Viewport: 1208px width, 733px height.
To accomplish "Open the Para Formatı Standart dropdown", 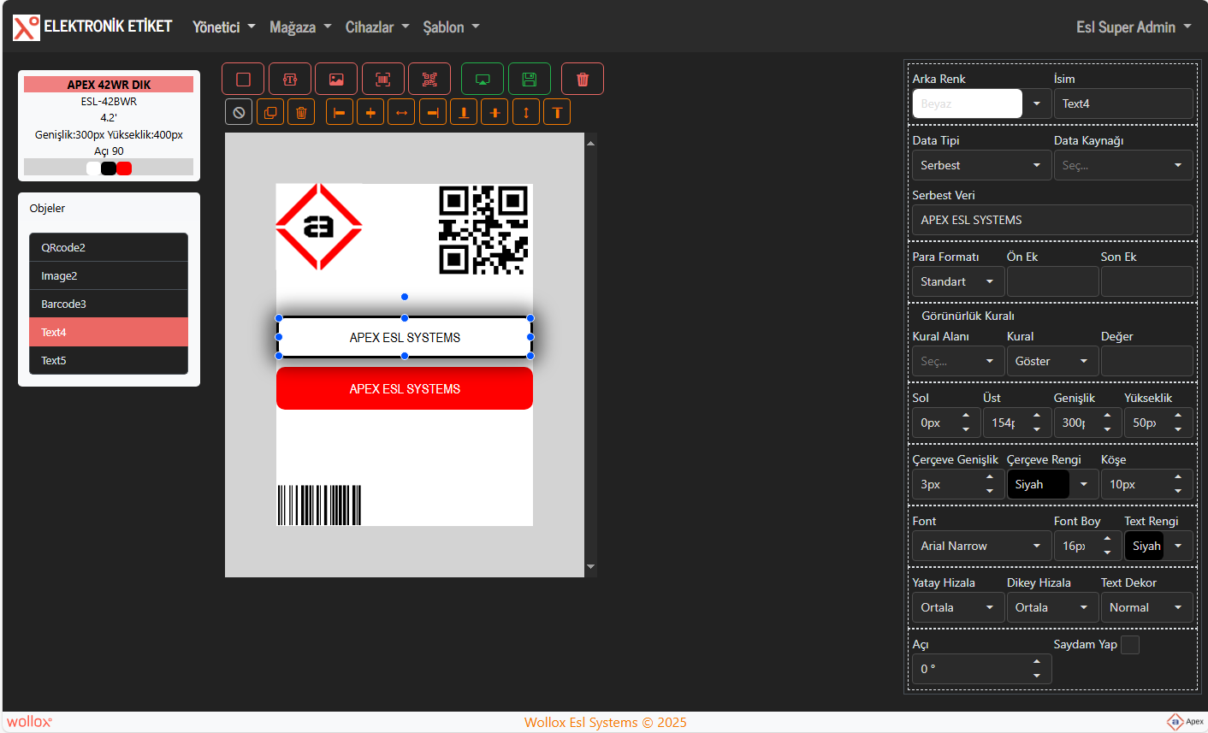I will pos(958,281).
